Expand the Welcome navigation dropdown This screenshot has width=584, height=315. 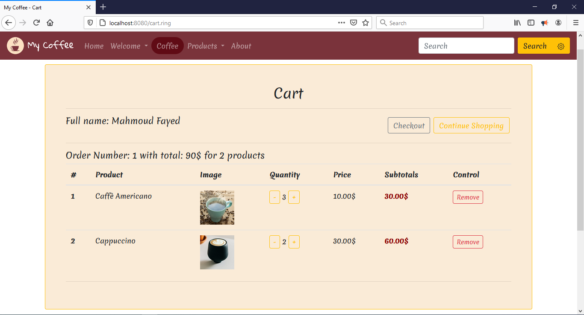click(x=128, y=46)
